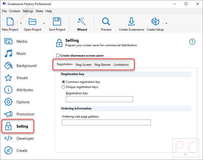The width and height of the screenshot is (203, 160).
Task: Click the Registration Key input field
Action: pos(99,99)
